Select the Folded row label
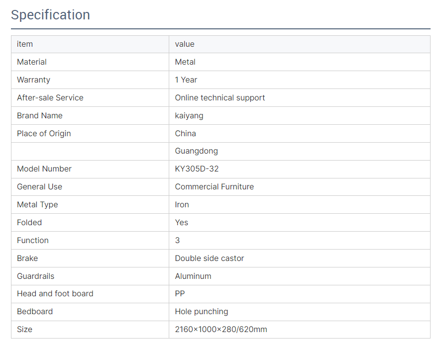This screenshot has height=345, width=445. point(29,223)
